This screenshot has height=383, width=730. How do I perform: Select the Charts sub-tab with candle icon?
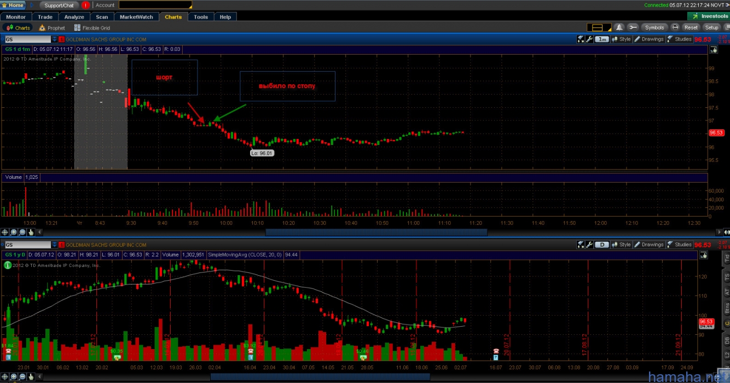(x=18, y=28)
